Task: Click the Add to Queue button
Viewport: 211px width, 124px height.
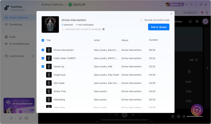Action: pos(159,27)
